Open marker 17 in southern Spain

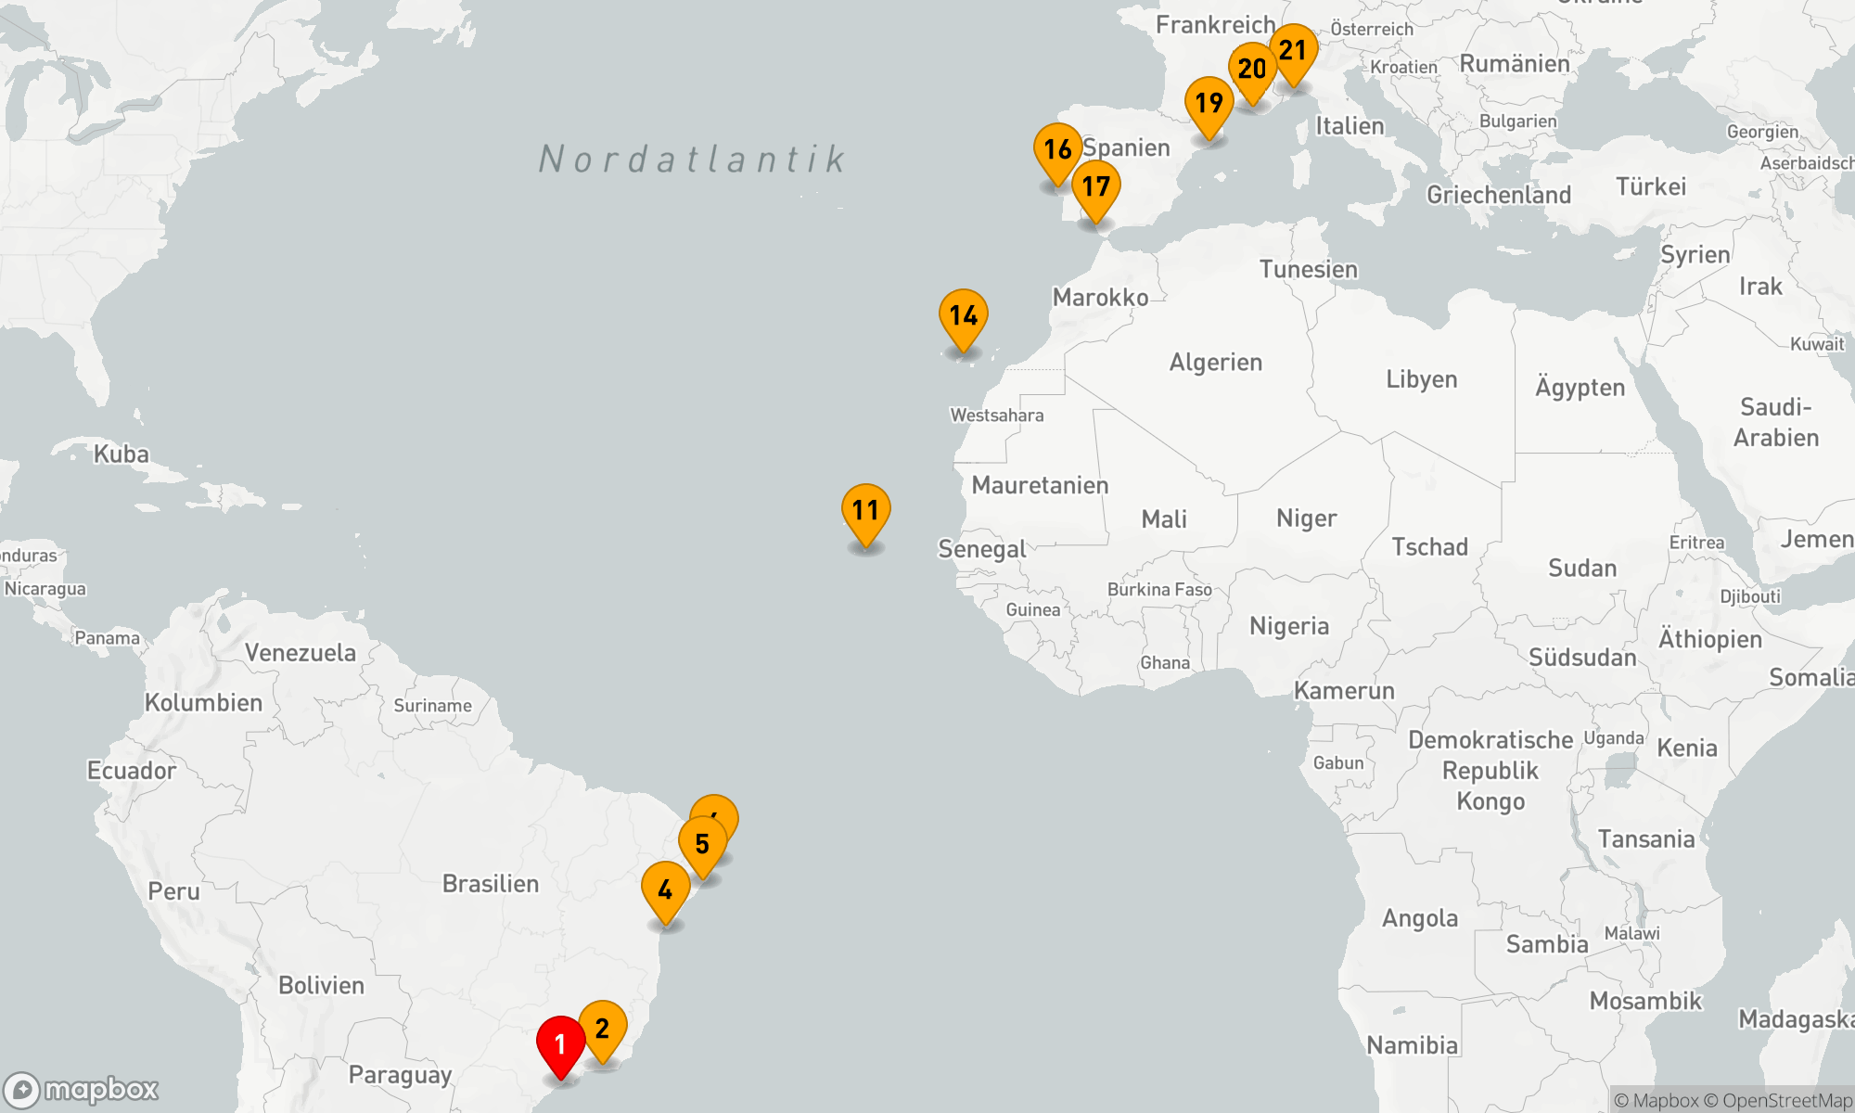[x=1095, y=190]
